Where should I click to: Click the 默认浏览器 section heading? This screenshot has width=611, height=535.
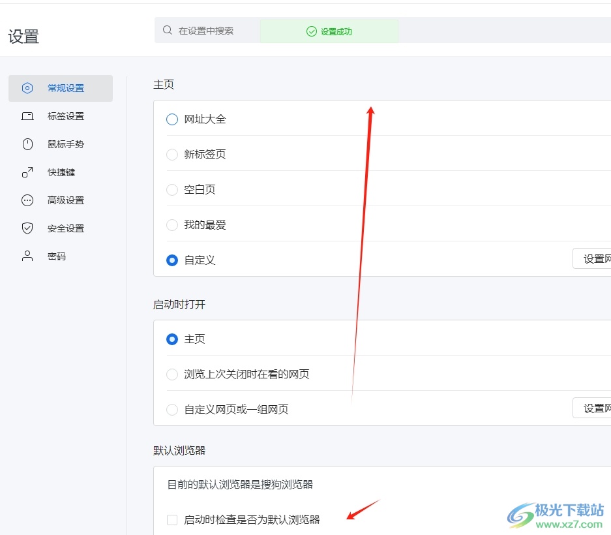179,450
